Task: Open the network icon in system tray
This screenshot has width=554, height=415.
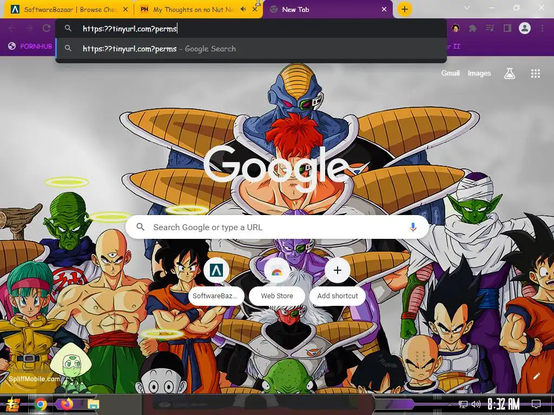Action: [463, 404]
